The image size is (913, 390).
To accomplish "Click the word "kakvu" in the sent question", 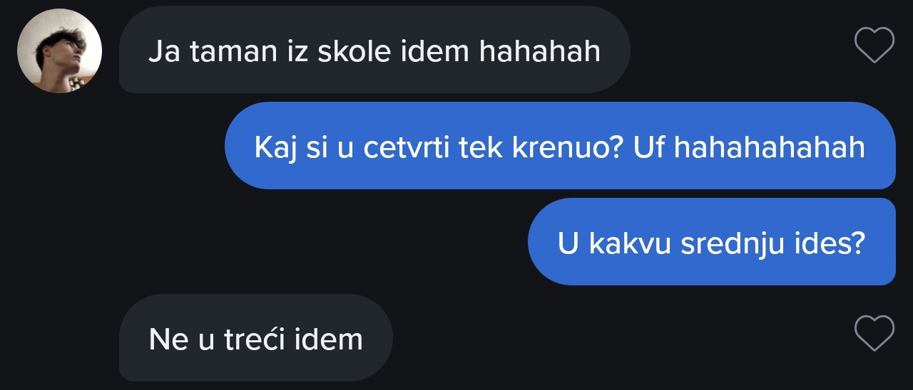I will (x=630, y=243).
